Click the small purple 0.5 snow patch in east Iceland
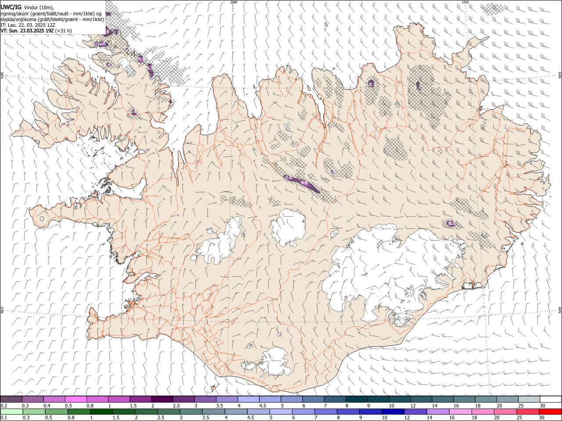The width and height of the screenshot is (562, 421). click(x=450, y=224)
